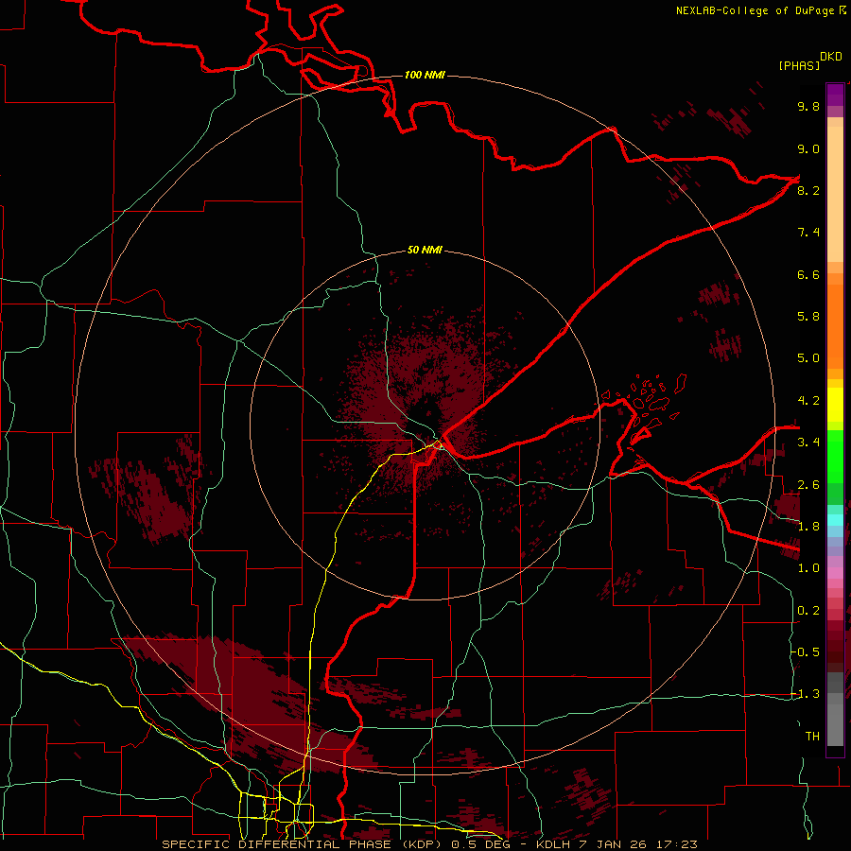Click the 50 NMI range ring label
851x851 pixels.
pyautogui.click(x=425, y=250)
